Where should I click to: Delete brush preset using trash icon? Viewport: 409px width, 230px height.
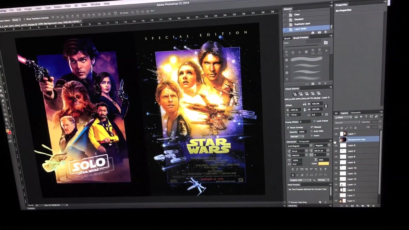[x=325, y=83]
